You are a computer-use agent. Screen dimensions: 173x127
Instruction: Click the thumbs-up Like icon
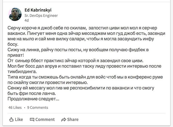[x=11, y=120]
